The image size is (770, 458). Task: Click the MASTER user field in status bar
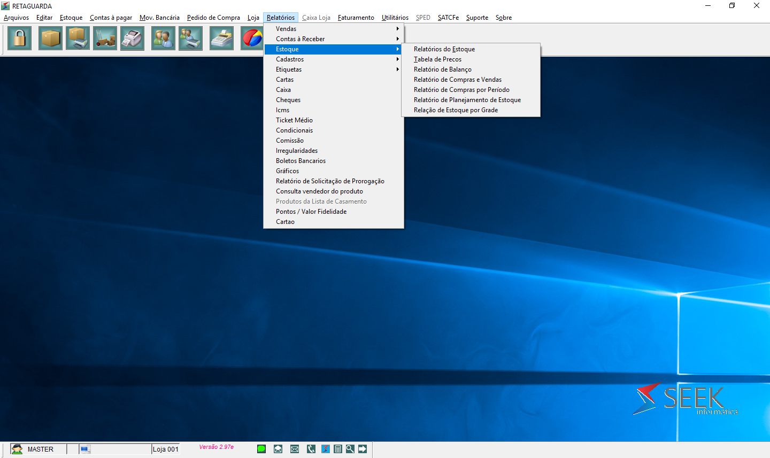pos(40,449)
